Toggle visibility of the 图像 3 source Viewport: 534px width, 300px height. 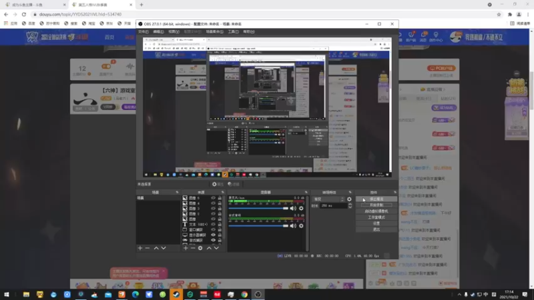(213, 209)
